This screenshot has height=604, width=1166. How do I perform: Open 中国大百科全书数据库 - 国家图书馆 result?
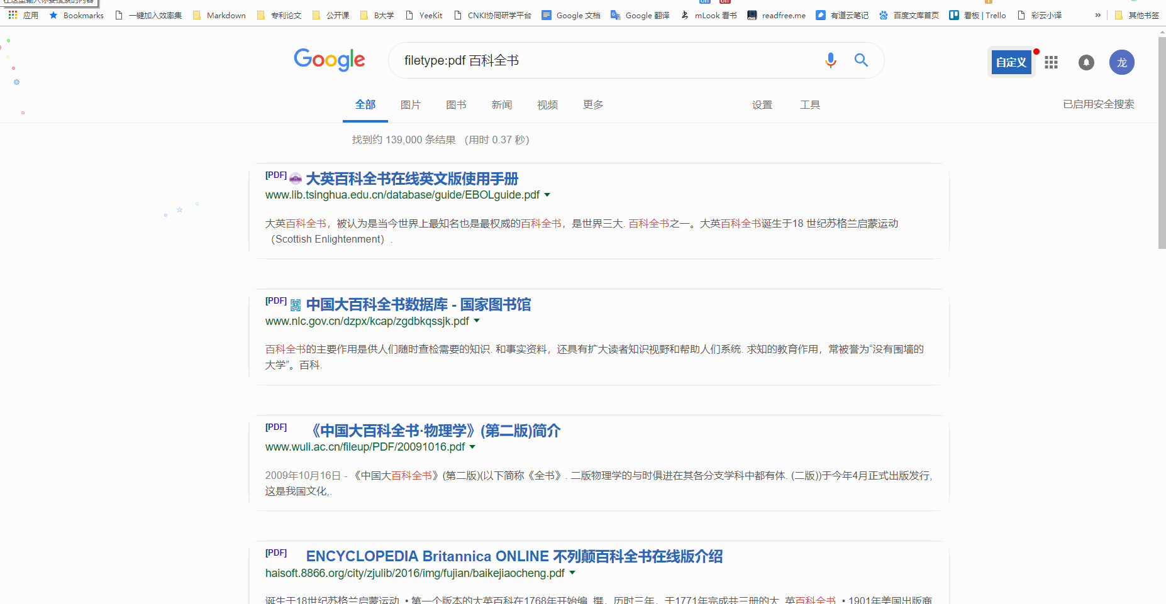[x=418, y=305]
